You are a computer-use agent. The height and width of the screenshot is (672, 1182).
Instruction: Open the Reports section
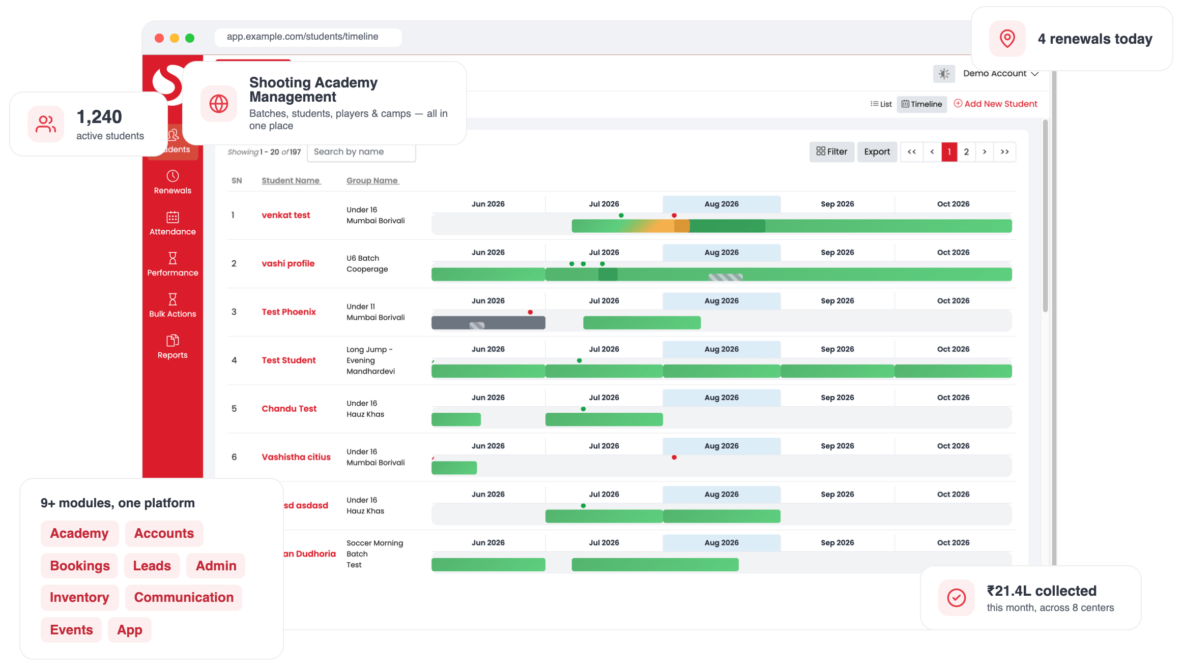pyautogui.click(x=172, y=347)
